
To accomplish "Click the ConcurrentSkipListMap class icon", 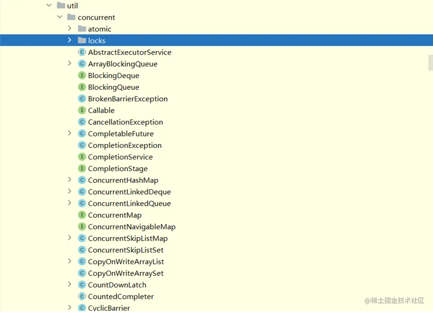I will [x=82, y=238].
